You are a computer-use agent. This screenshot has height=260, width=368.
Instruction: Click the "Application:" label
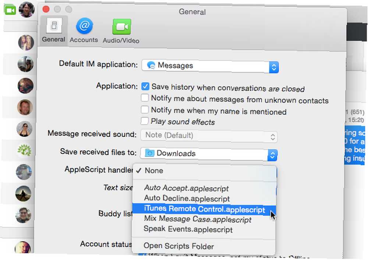click(x=117, y=86)
